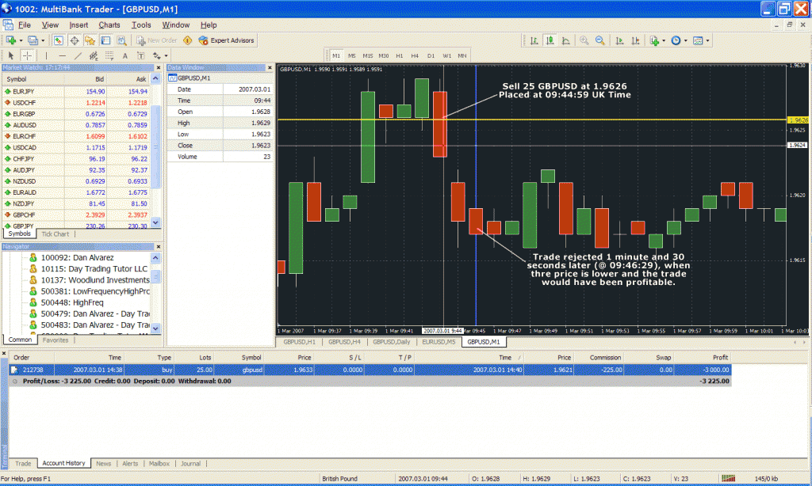This screenshot has width=812, height=486.
Task: Expand the Periods dropdown arrow
Action: coord(686,40)
